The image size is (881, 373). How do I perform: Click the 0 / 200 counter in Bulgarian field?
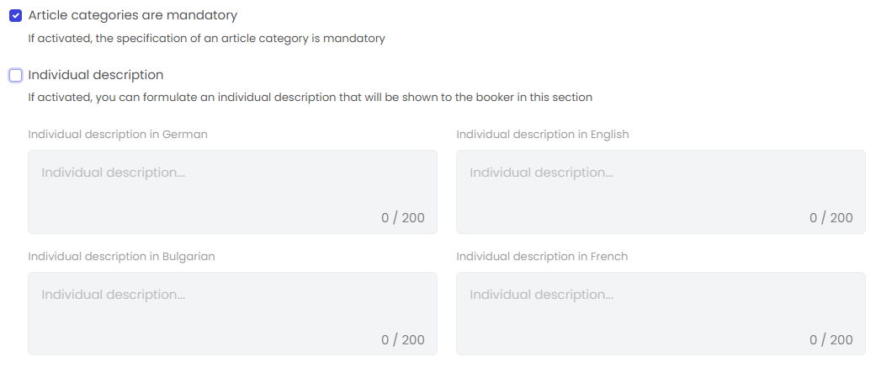403,340
